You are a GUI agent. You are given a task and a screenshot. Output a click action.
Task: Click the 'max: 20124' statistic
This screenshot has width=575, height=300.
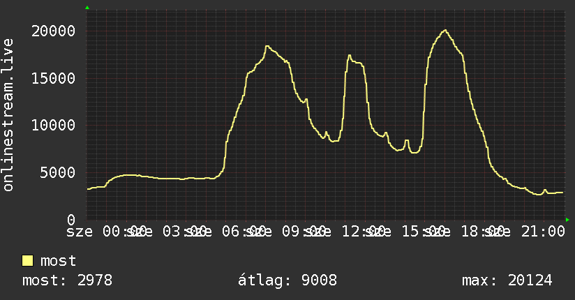point(507,280)
